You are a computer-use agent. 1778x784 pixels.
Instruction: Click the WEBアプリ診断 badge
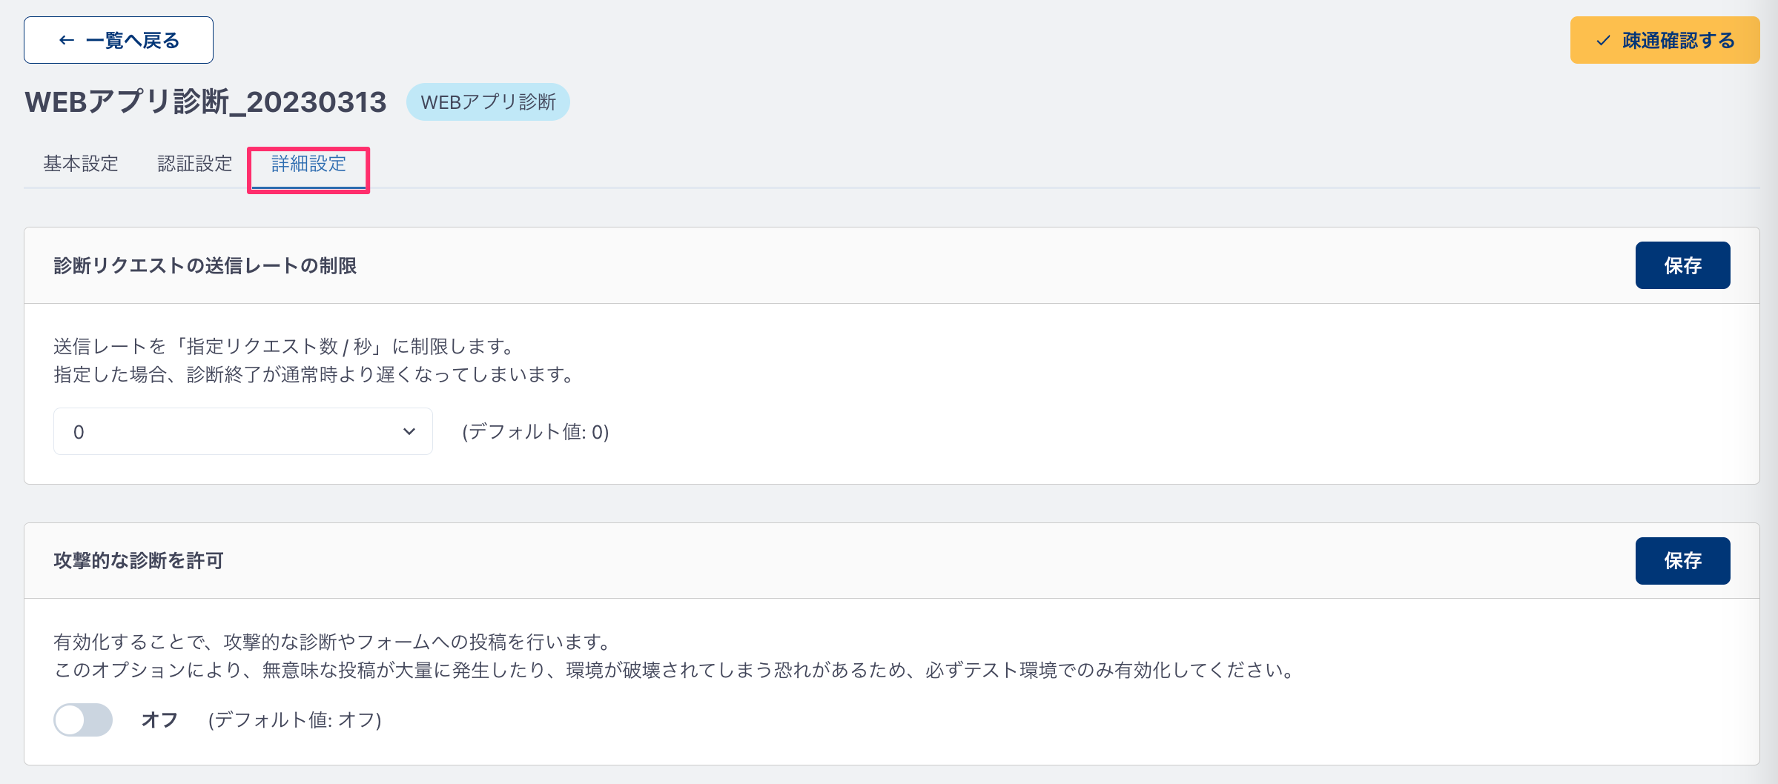(488, 102)
